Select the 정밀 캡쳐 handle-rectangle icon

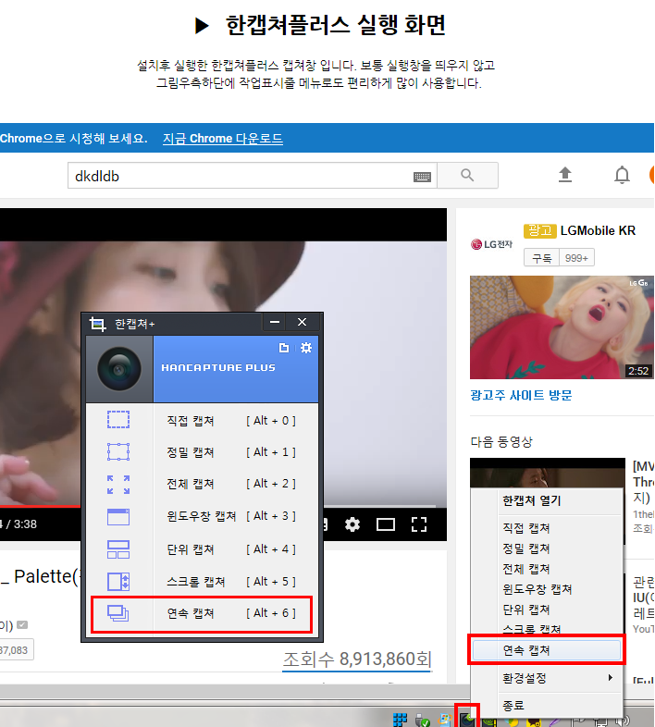pos(118,451)
